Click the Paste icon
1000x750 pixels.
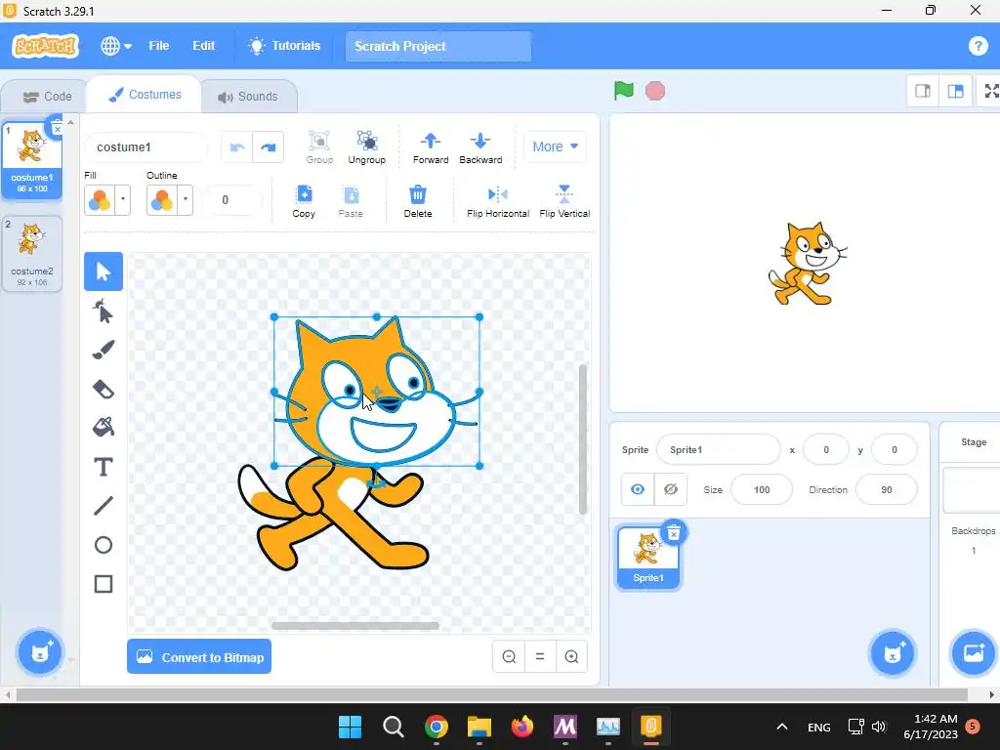click(351, 201)
